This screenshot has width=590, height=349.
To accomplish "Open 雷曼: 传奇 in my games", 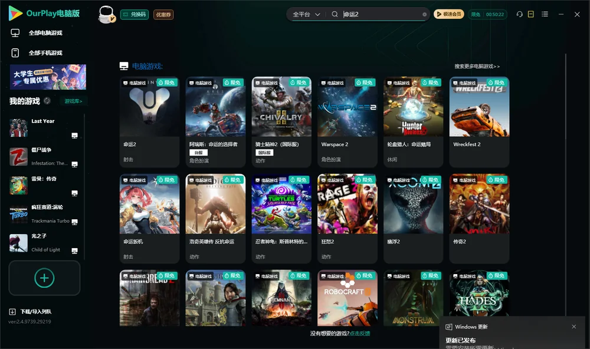I will (44, 185).
